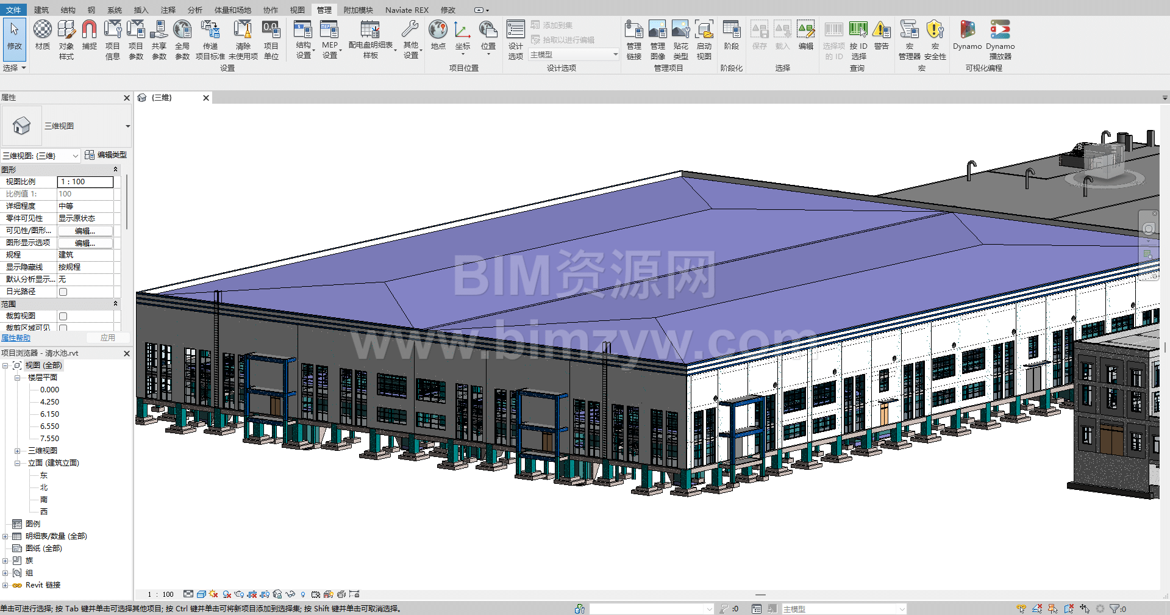
Task: Open Project Units (项目单位)
Action: (271, 40)
